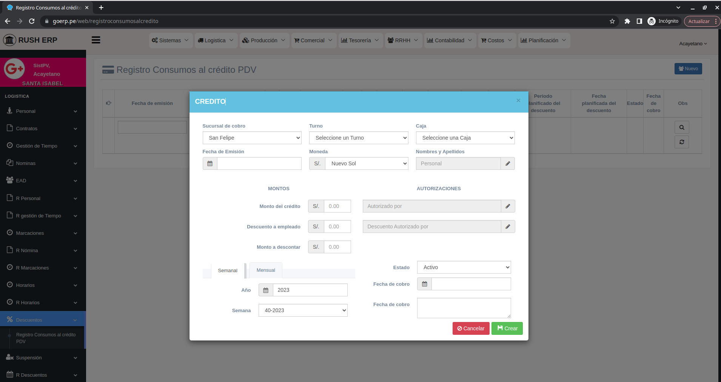This screenshot has width=721, height=382.
Task: Expand the Estado dropdown showing Activo
Action: [x=464, y=267]
